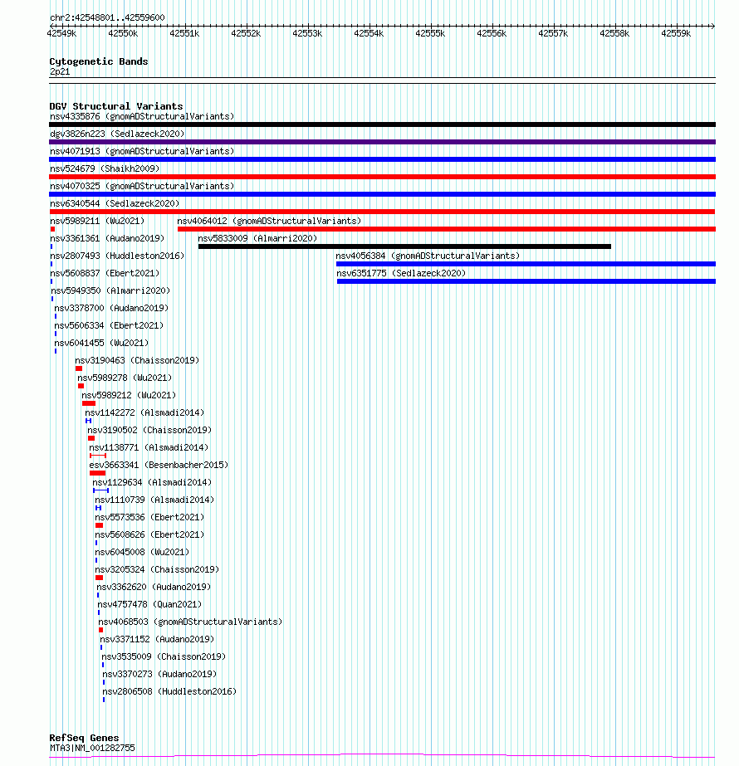Image resolution: width=739 pixels, height=766 pixels.
Task: Open nsv3205324 (Chaisson2019) label
Action: click(x=157, y=569)
